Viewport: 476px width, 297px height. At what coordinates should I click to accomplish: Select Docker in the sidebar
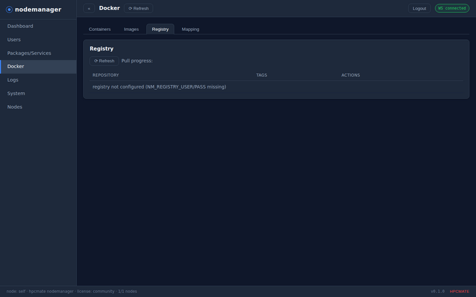coord(38,67)
